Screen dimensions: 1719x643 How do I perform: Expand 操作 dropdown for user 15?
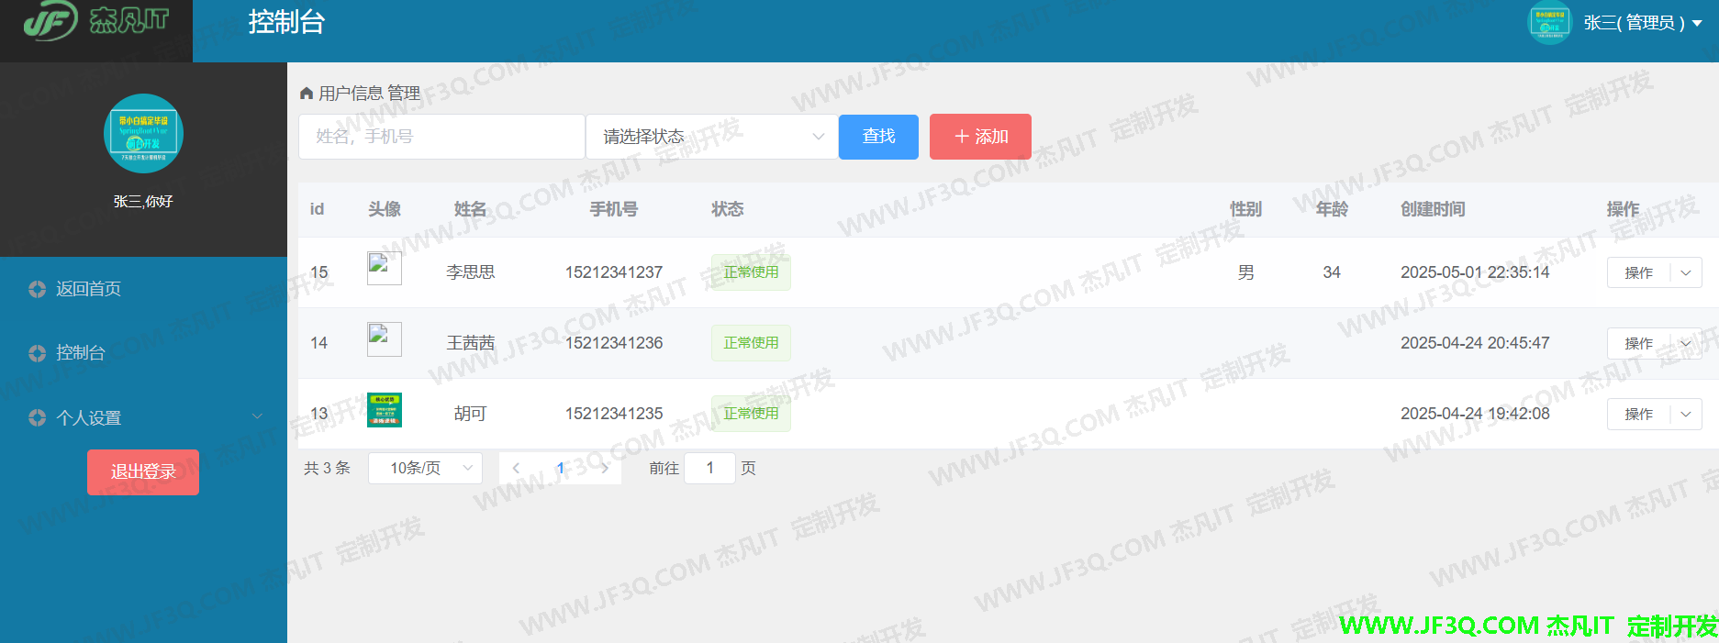1685,272
